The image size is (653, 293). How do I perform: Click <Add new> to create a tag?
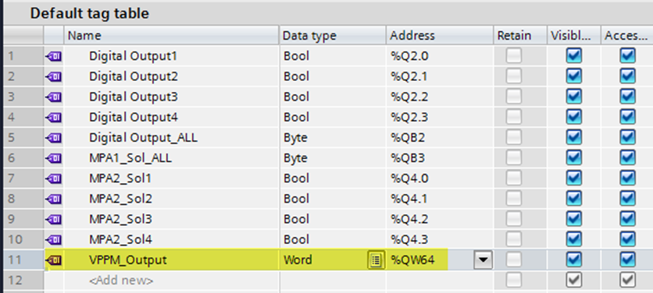pos(121,281)
